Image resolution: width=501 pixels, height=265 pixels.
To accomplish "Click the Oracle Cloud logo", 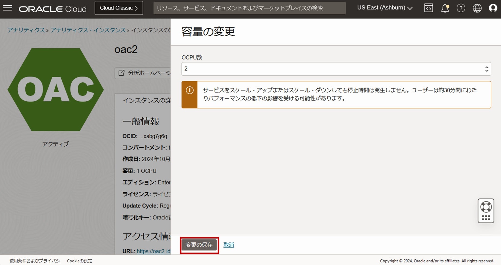I will click(53, 9).
